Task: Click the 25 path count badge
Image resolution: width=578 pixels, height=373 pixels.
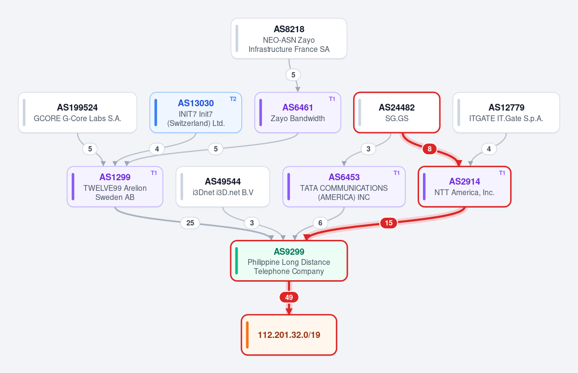Action: 190,223
